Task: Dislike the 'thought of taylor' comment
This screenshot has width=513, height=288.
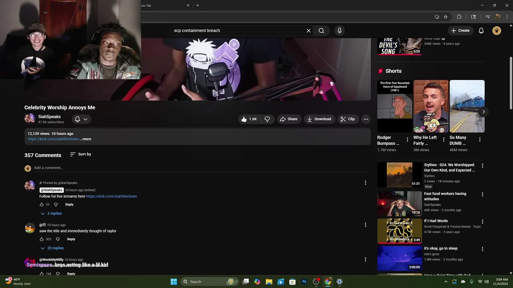Action: tap(58, 239)
